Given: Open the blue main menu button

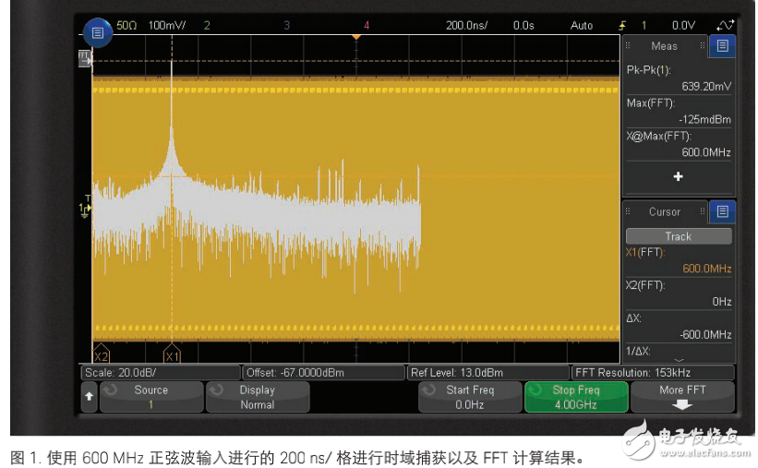Looking at the screenshot, I should tap(98, 33).
